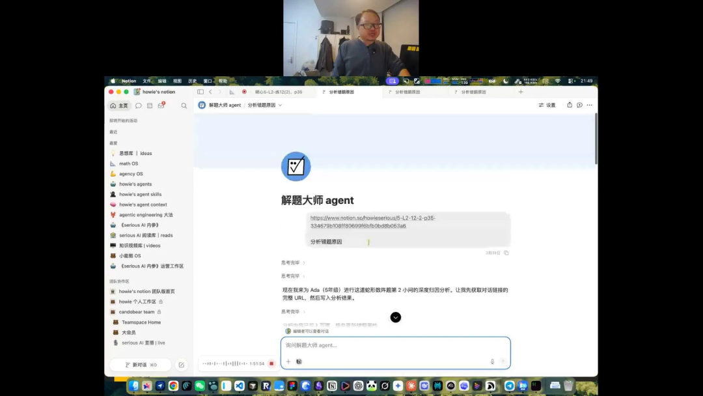Screen dimensions: 703x396
Task: Open 小能熊 OS page in sidebar
Action: click(x=130, y=256)
